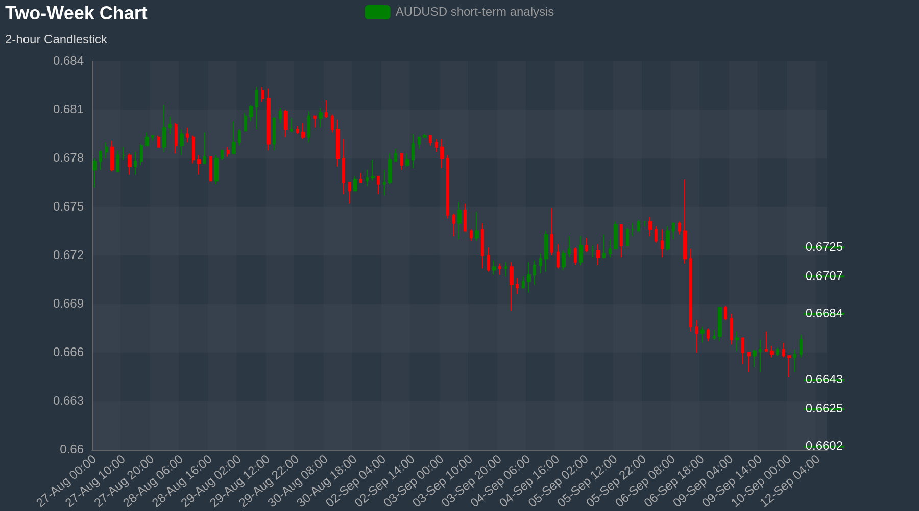
Task: Select the 0.6643 price level label
Action: [824, 379]
